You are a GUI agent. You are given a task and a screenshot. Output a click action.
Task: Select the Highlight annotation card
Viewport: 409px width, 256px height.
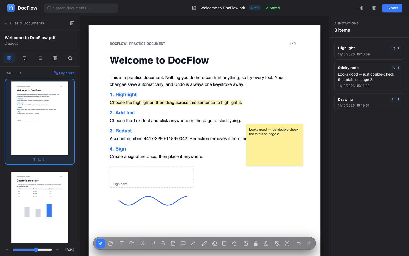[369, 51]
